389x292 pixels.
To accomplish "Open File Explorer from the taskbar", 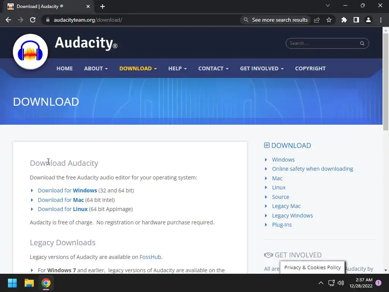I will click(x=29, y=283).
